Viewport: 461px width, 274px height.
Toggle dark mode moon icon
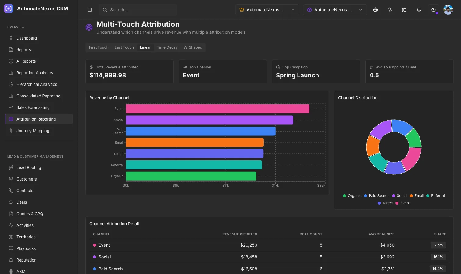[x=434, y=10]
